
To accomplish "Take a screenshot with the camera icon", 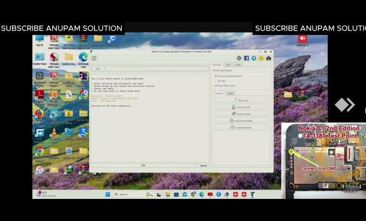I will tap(269, 58).
